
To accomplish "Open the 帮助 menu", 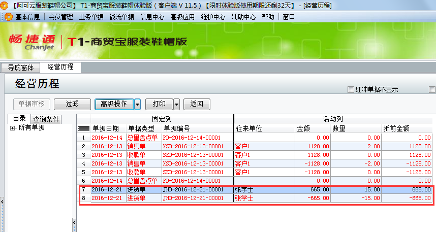I will [268, 17].
